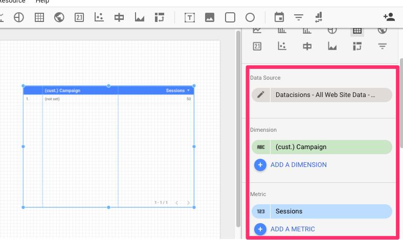Edit the data source with pencil icon
The width and height of the screenshot is (403, 240).
(x=261, y=95)
